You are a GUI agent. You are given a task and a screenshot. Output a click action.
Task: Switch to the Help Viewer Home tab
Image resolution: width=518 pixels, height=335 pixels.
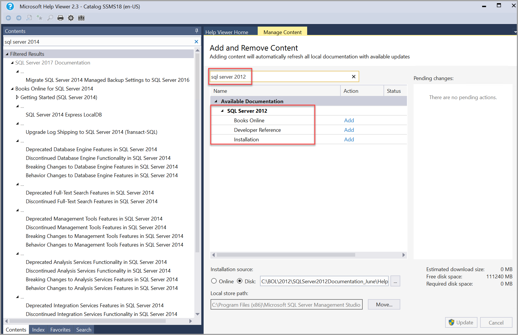tap(227, 32)
